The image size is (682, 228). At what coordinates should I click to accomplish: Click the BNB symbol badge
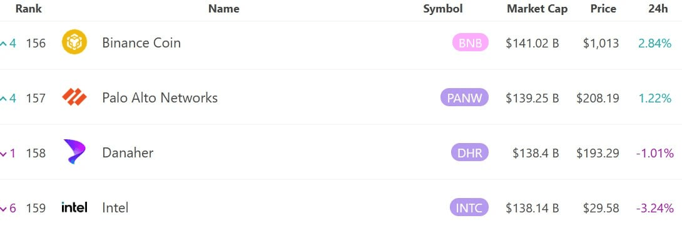pyautogui.click(x=471, y=43)
